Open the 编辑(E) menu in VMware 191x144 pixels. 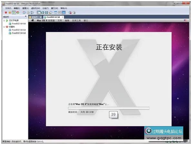tap(17, 8)
